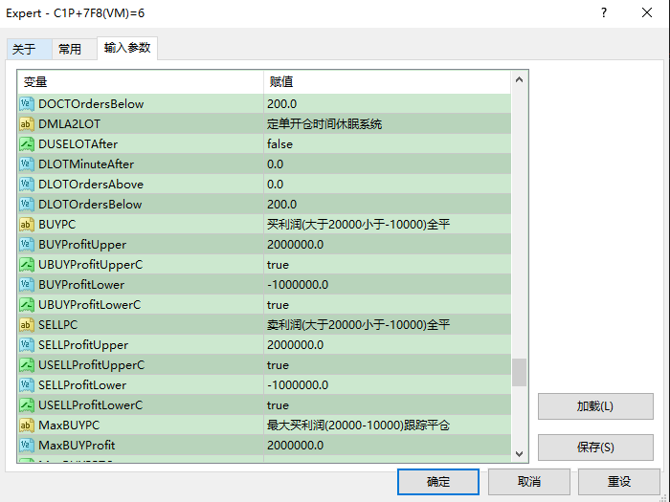This screenshot has width=670, height=502.
Task: Click the SELLPC value cell
Action: coord(387,324)
